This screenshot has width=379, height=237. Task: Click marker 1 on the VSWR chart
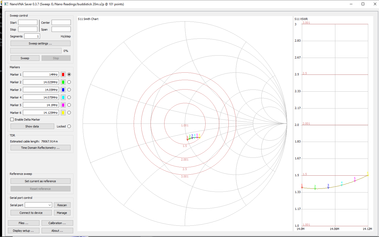(x=302, y=187)
